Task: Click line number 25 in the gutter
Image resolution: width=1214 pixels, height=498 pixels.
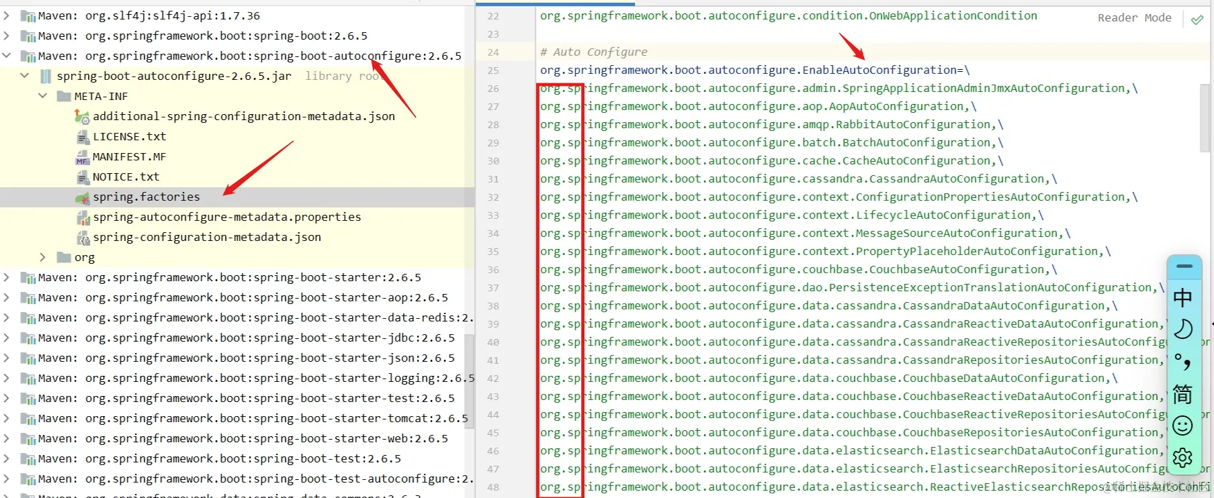Action: point(493,70)
